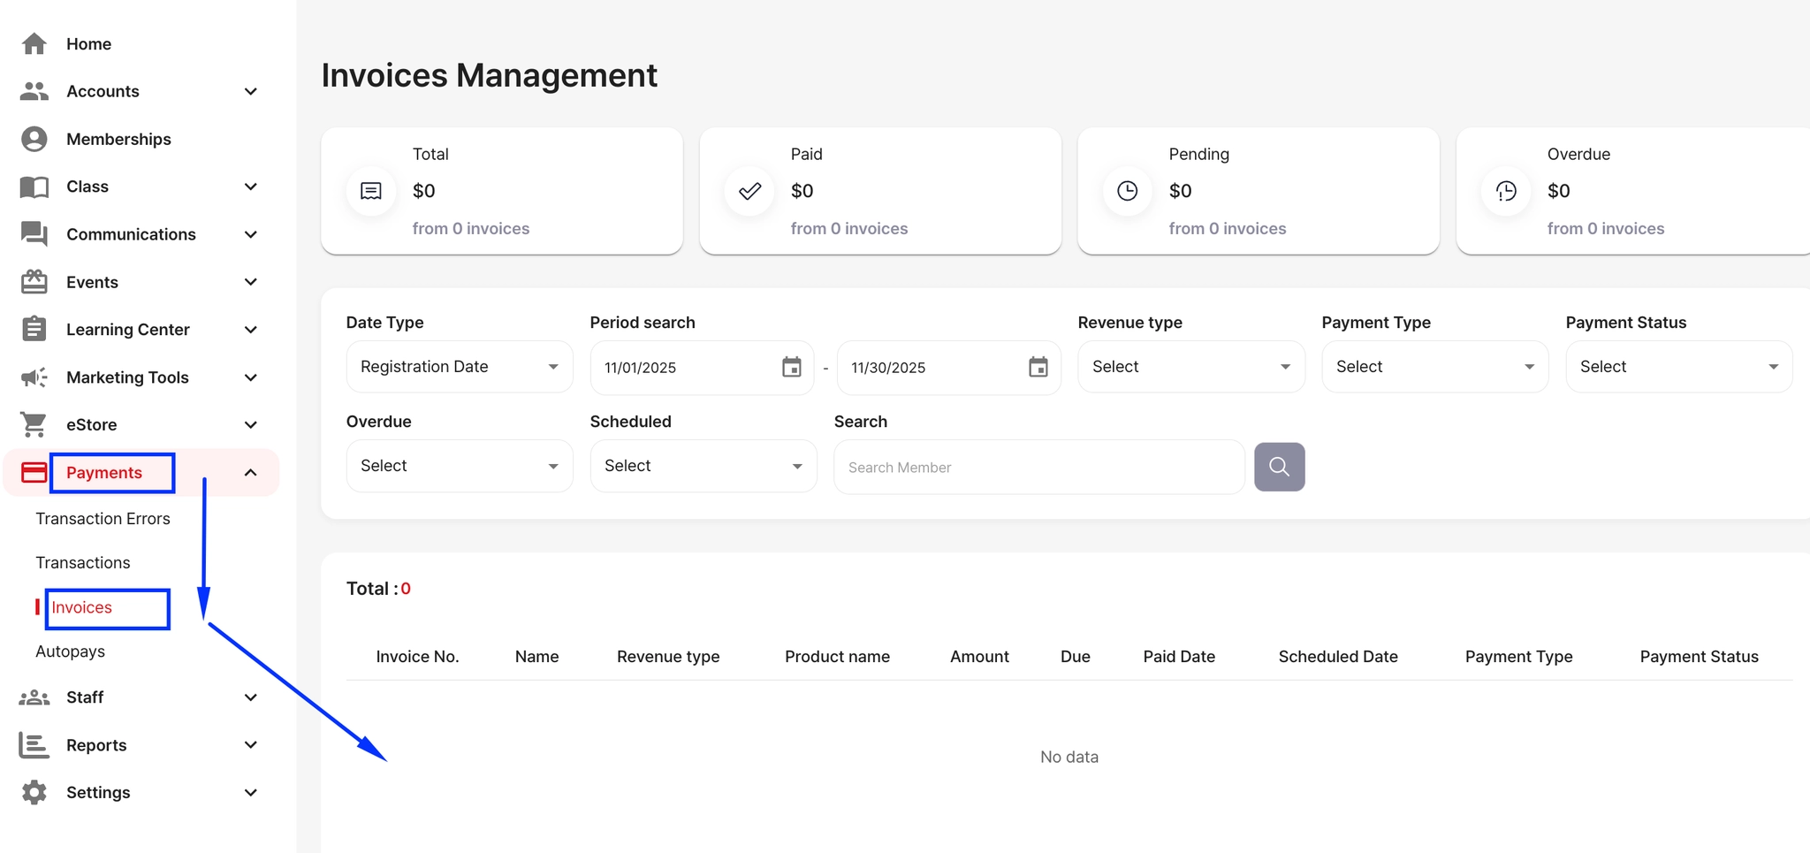The image size is (1810, 853).
Task: Click the magnifier search button
Action: coord(1279,467)
